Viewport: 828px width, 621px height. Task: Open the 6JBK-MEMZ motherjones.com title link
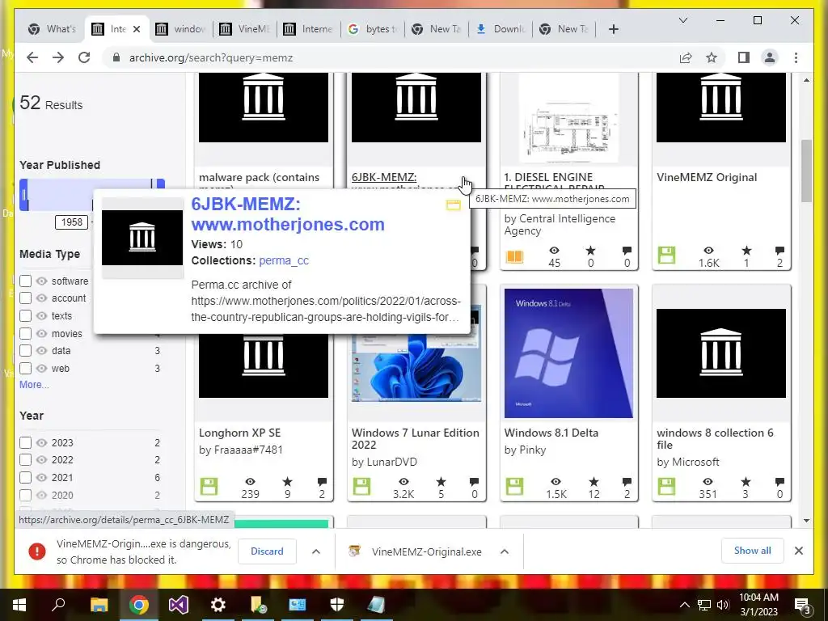288,213
